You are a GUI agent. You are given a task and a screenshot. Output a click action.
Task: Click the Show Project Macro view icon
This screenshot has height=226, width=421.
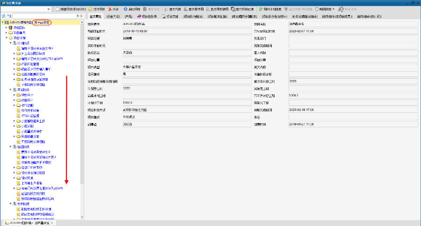pos(232,9)
